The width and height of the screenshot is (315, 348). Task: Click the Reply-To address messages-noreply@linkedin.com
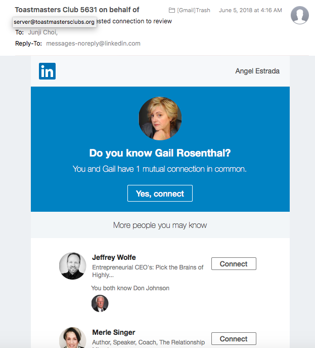[x=93, y=43]
